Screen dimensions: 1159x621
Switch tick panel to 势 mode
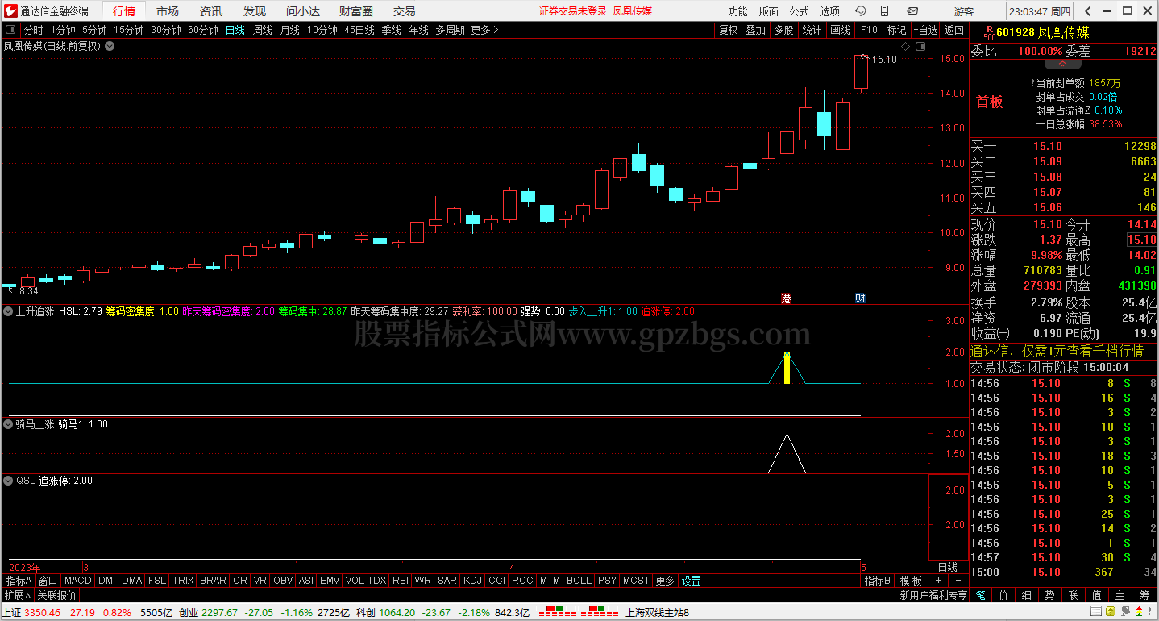tap(1049, 595)
